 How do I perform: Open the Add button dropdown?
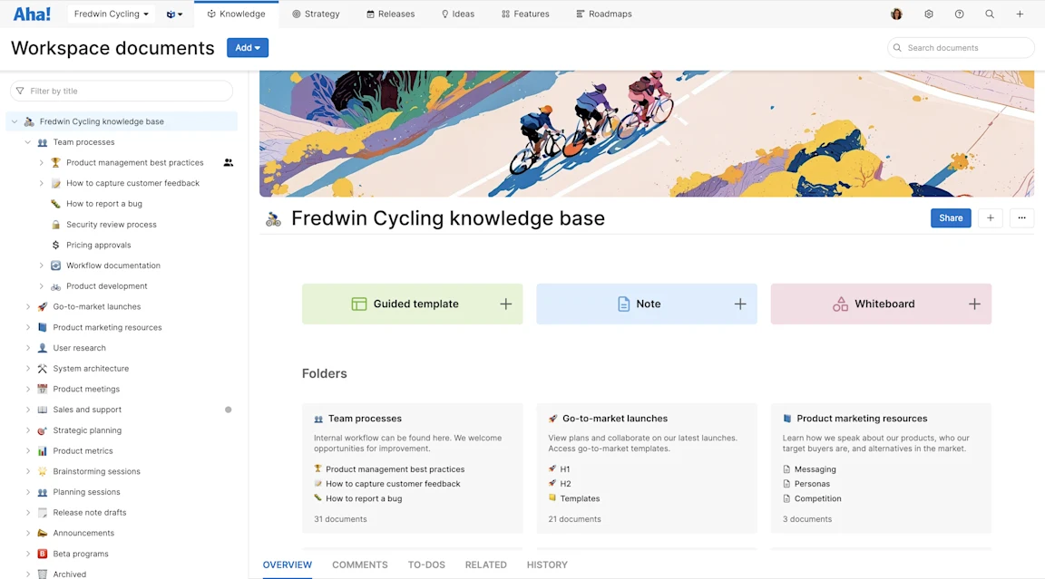[247, 47]
